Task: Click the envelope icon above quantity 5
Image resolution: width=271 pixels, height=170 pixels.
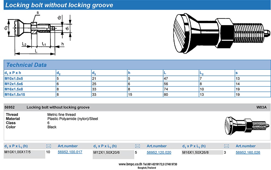Action: (137, 146)
